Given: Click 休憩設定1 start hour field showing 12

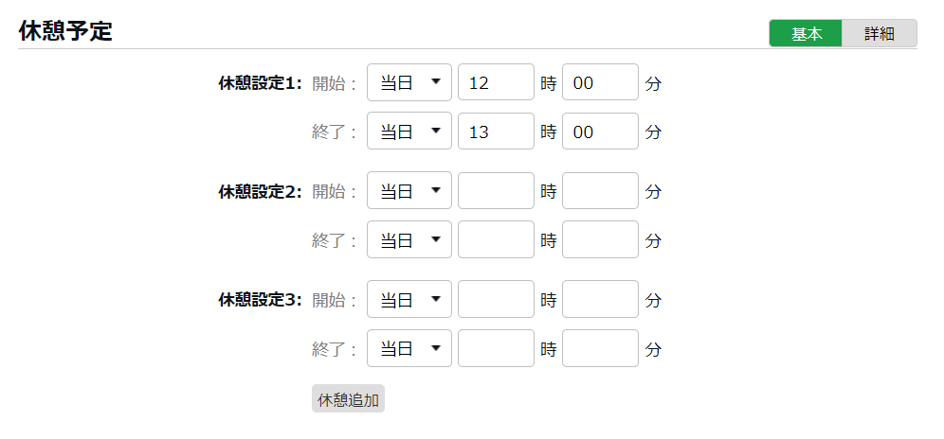Looking at the screenshot, I should point(496,82).
